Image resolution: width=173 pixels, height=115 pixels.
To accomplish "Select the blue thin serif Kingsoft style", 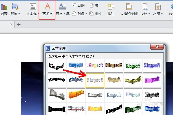I will (114, 95).
